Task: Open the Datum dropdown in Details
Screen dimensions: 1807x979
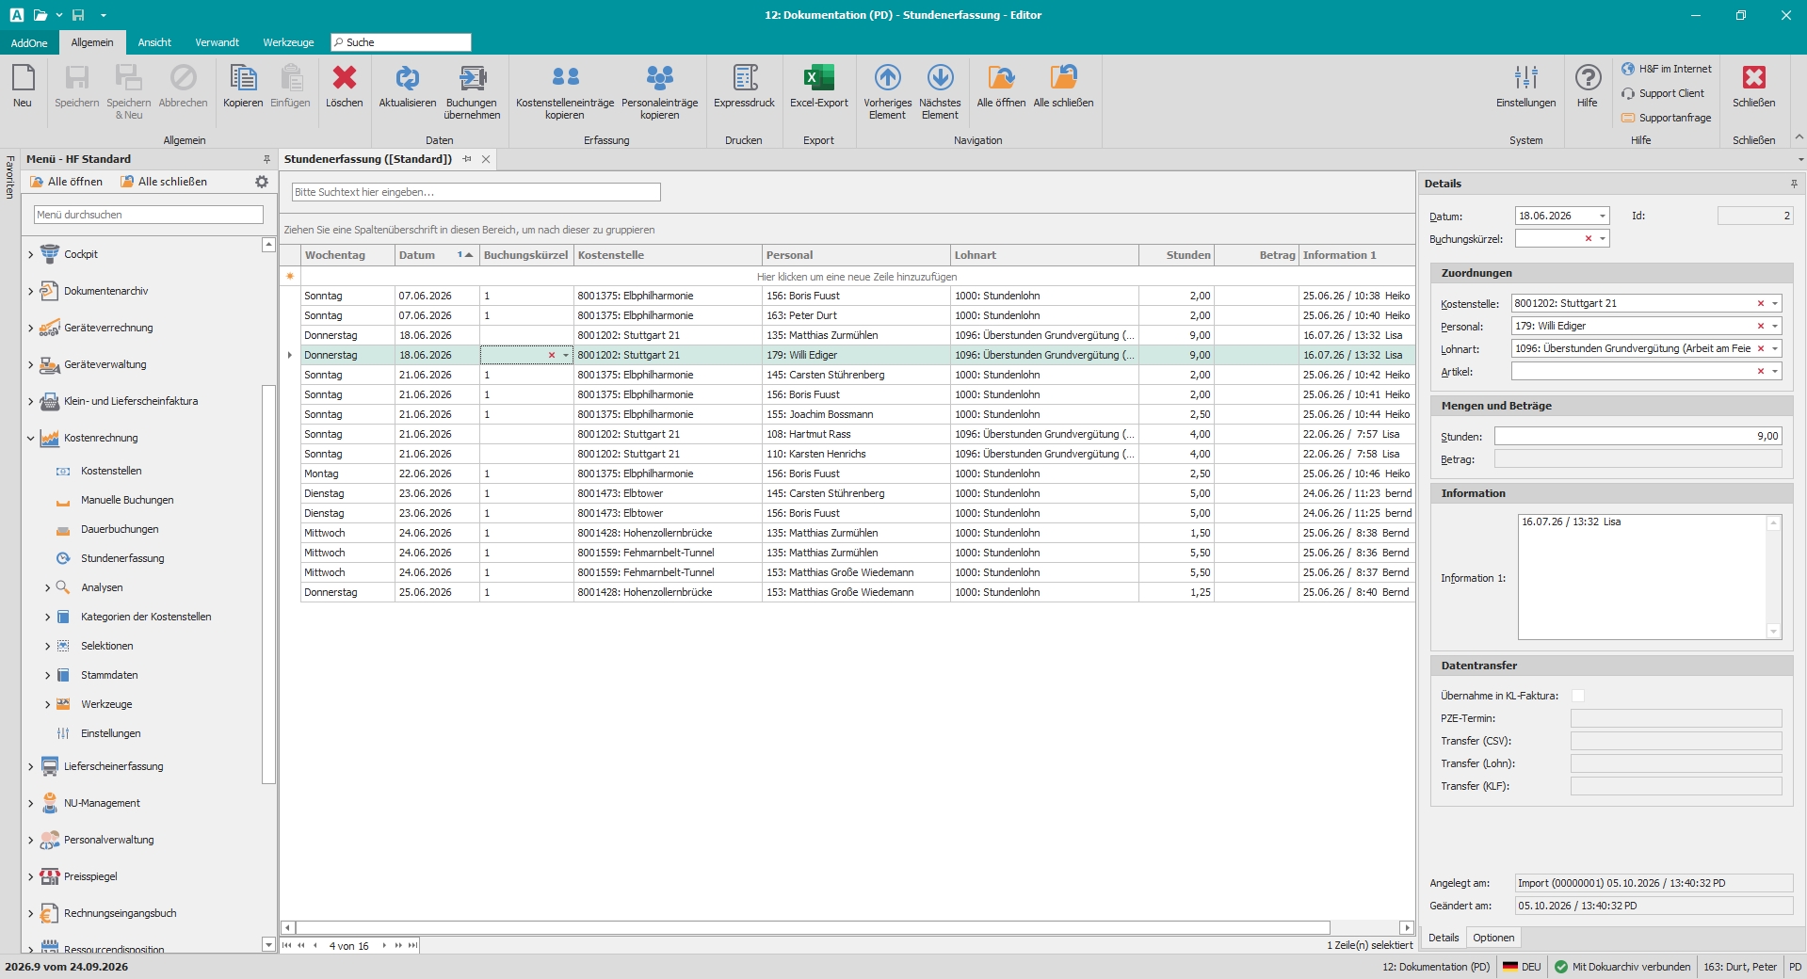Action: click(x=1603, y=216)
